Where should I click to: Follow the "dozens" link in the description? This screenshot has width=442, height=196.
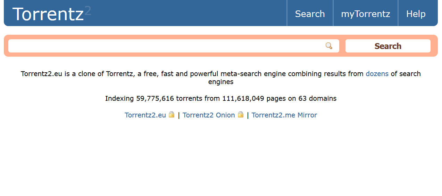(x=377, y=74)
